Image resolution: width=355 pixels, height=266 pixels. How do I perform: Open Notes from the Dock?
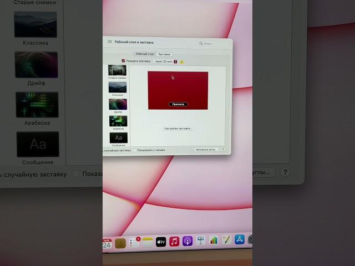(x=148, y=242)
